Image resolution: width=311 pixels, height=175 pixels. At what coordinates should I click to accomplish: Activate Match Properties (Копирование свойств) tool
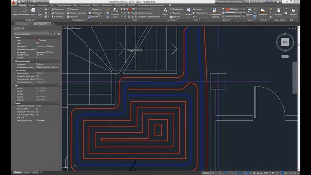click(215, 13)
